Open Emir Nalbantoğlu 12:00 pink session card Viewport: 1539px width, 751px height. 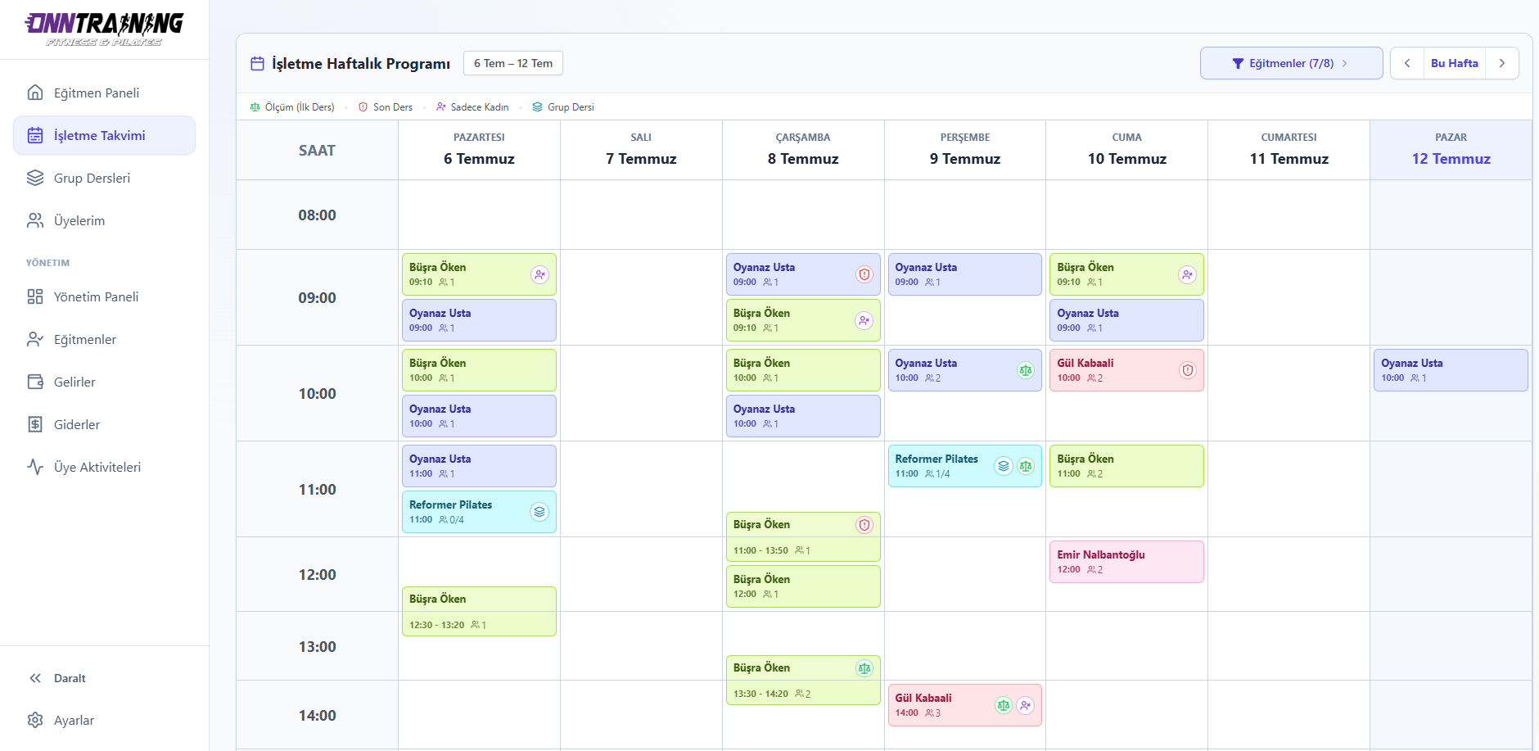pos(1126,562)
